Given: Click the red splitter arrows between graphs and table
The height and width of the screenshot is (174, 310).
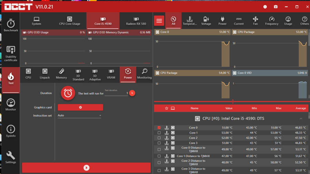Looking at the screenshot, I should 233,101.
